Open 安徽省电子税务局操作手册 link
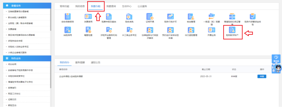The height and width of the screenshot is (107, 282). (x=20, y=70)
